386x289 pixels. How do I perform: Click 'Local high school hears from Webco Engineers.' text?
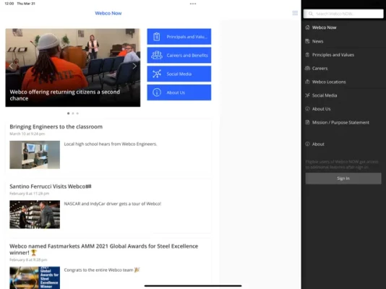(x=111, y=144)
